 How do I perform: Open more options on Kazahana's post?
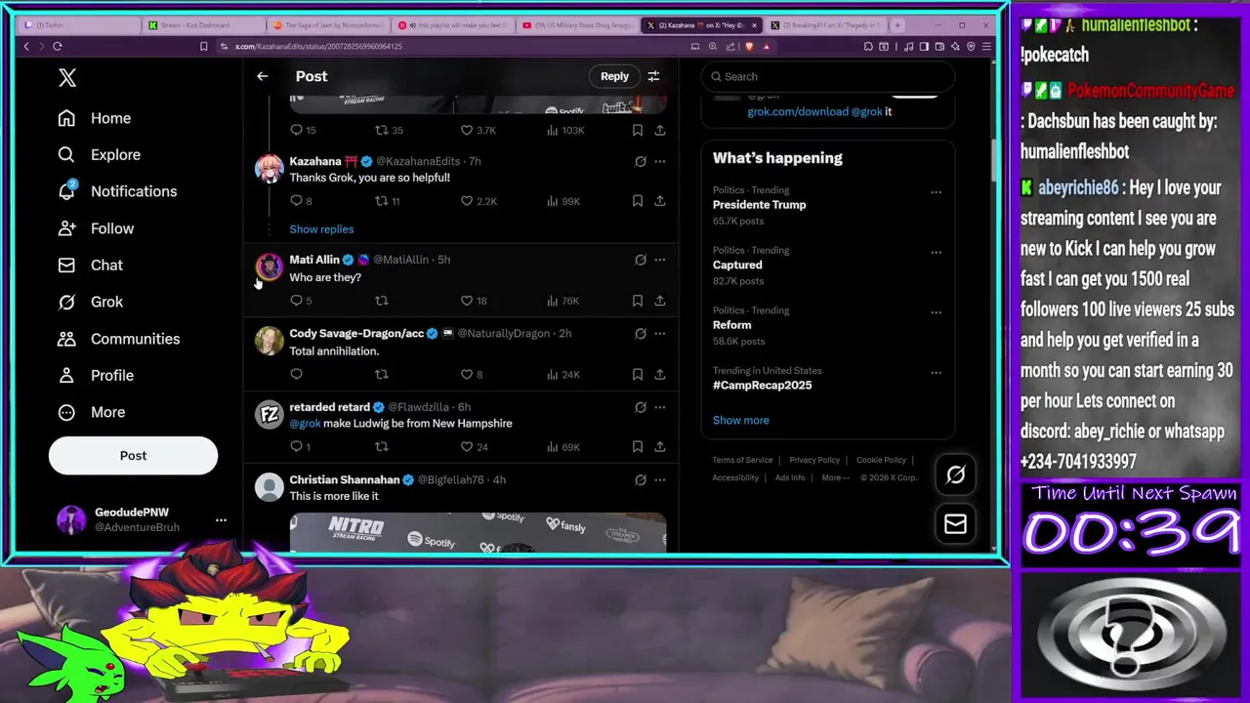[660, 161]
